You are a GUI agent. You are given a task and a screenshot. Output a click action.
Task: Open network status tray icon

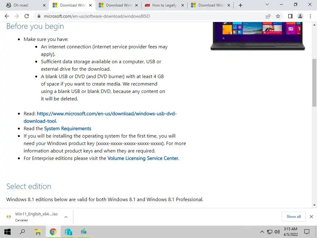(x=270, y=232)
